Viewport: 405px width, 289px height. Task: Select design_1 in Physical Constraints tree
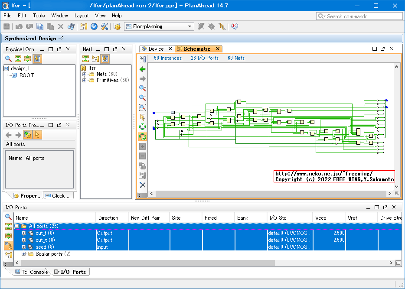pos(20,68)
